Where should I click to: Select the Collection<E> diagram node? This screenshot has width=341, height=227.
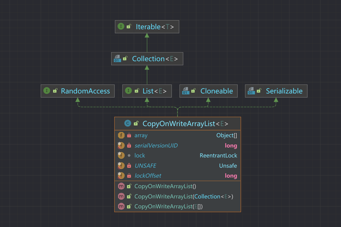click(x=147, y=59)
